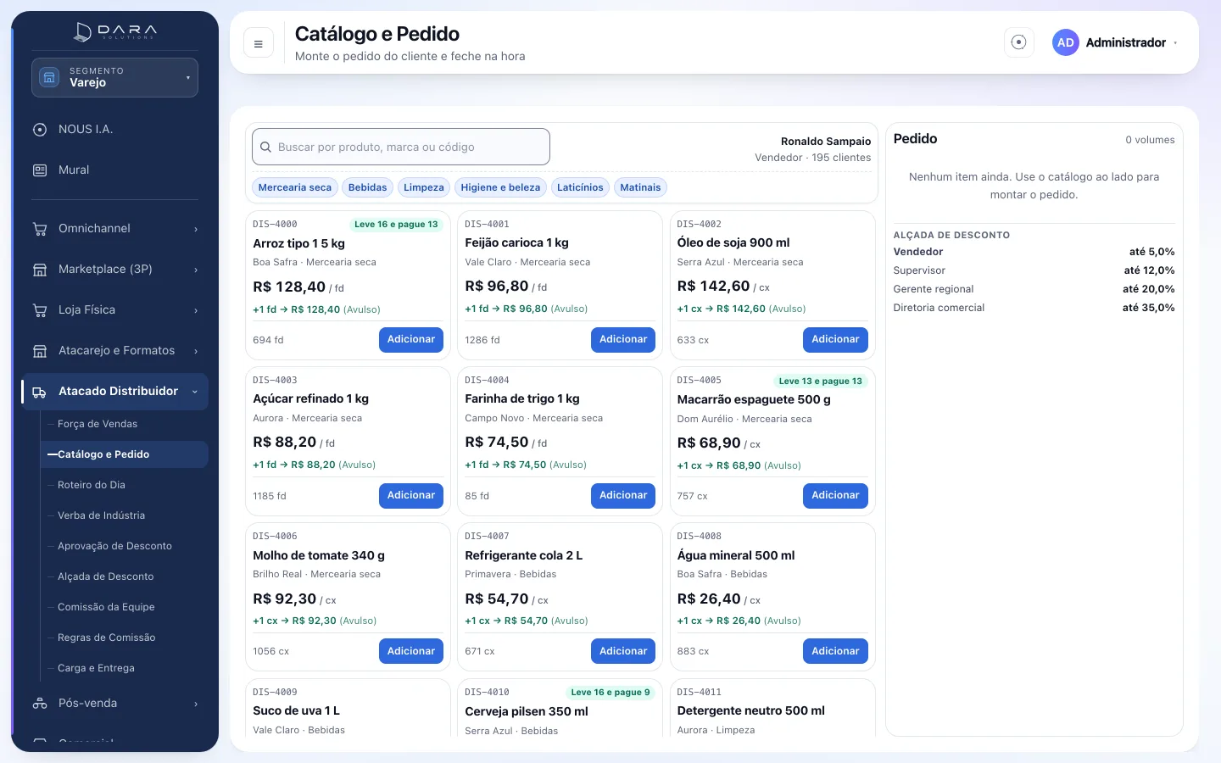Collapse the Atacado Distribuidor chevron
Screen dimensions: 1221x763
tap(195, 392)
